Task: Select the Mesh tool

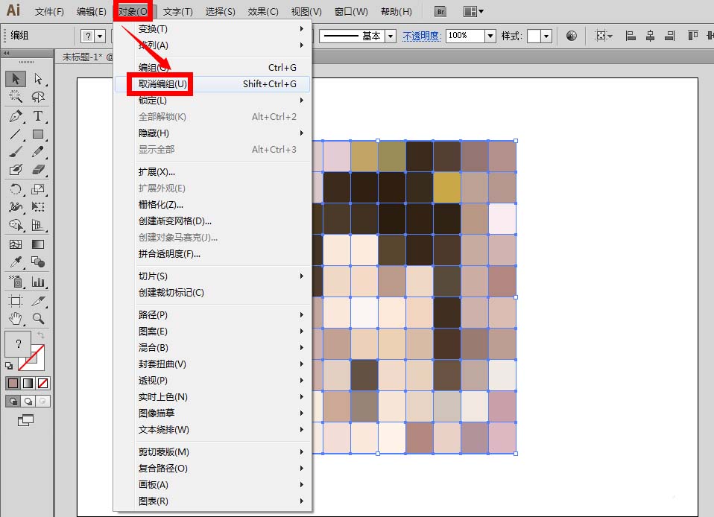Action: pyautogui.click(x=16, y=244)
